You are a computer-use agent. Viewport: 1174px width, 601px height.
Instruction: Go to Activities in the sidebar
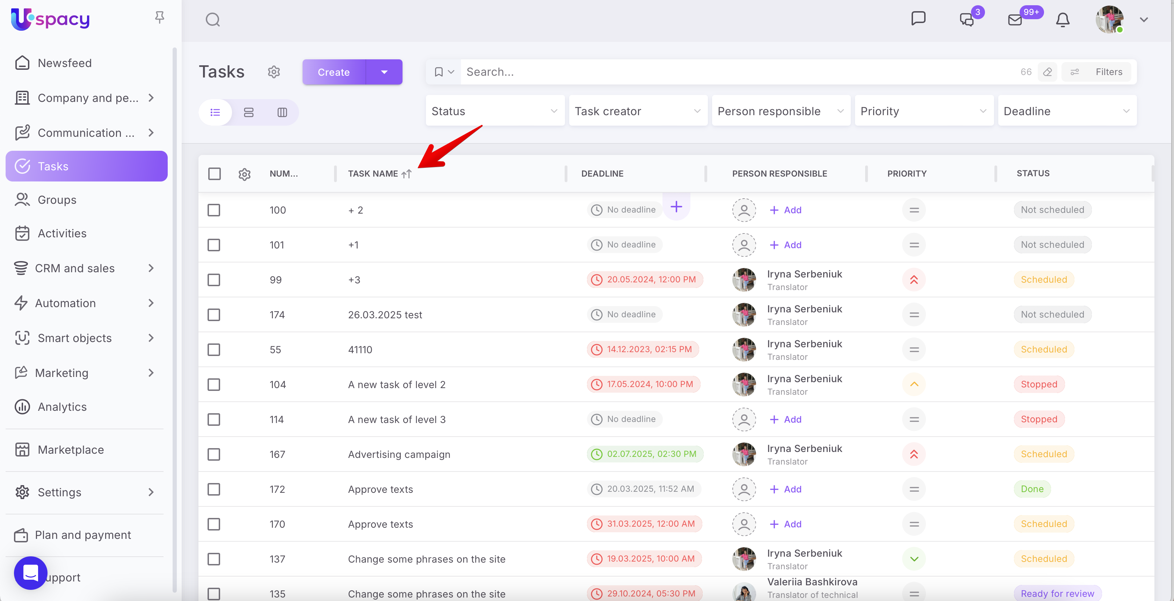tap(62, 233)
